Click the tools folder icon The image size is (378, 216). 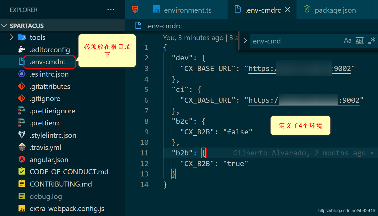22,37
